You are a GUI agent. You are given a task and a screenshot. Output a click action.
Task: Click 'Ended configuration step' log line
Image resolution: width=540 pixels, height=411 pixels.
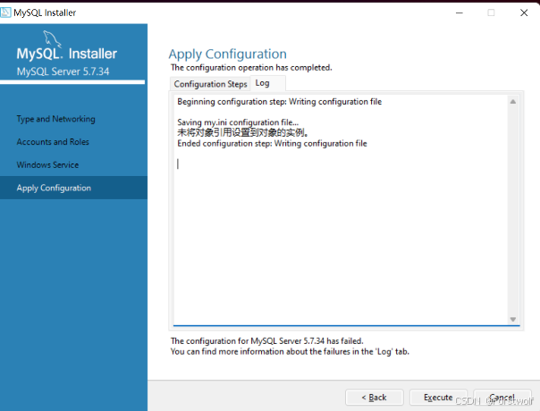click(x=272, y=143)
